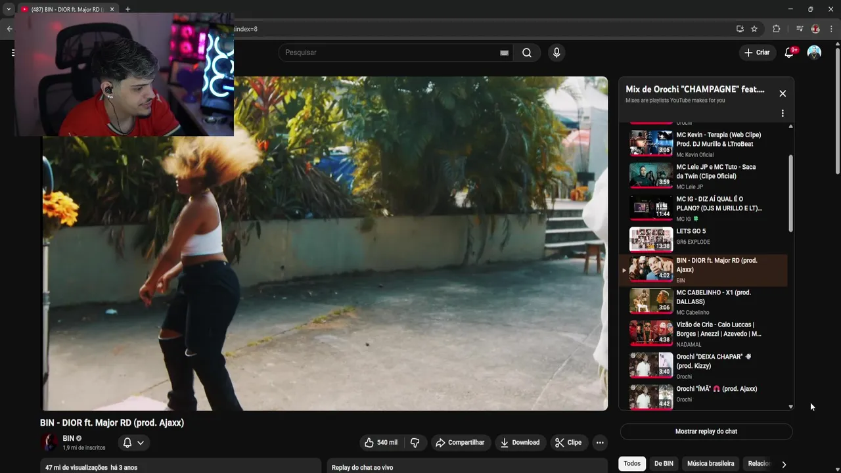
Task: Dislike the video
Action: (x=415, y=443)
